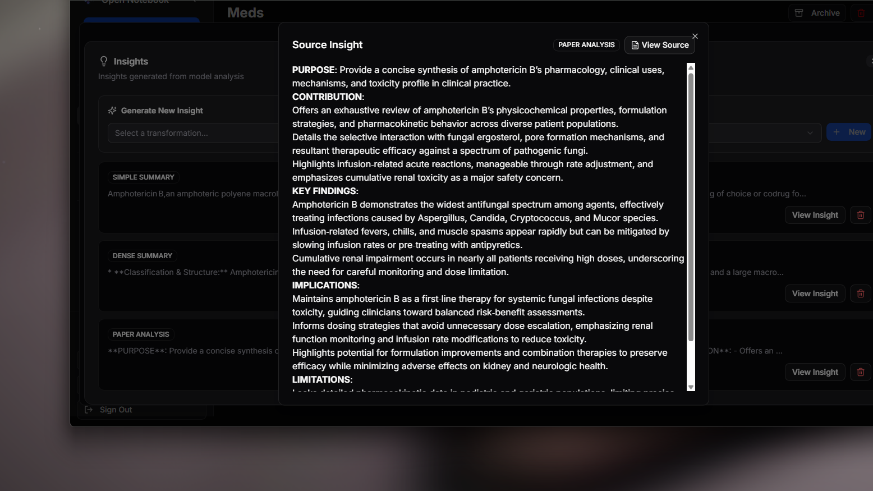Click the Generate New Insight sparkle icon
The width and height of the screenshot is (873, 491).
pos(112,111)
